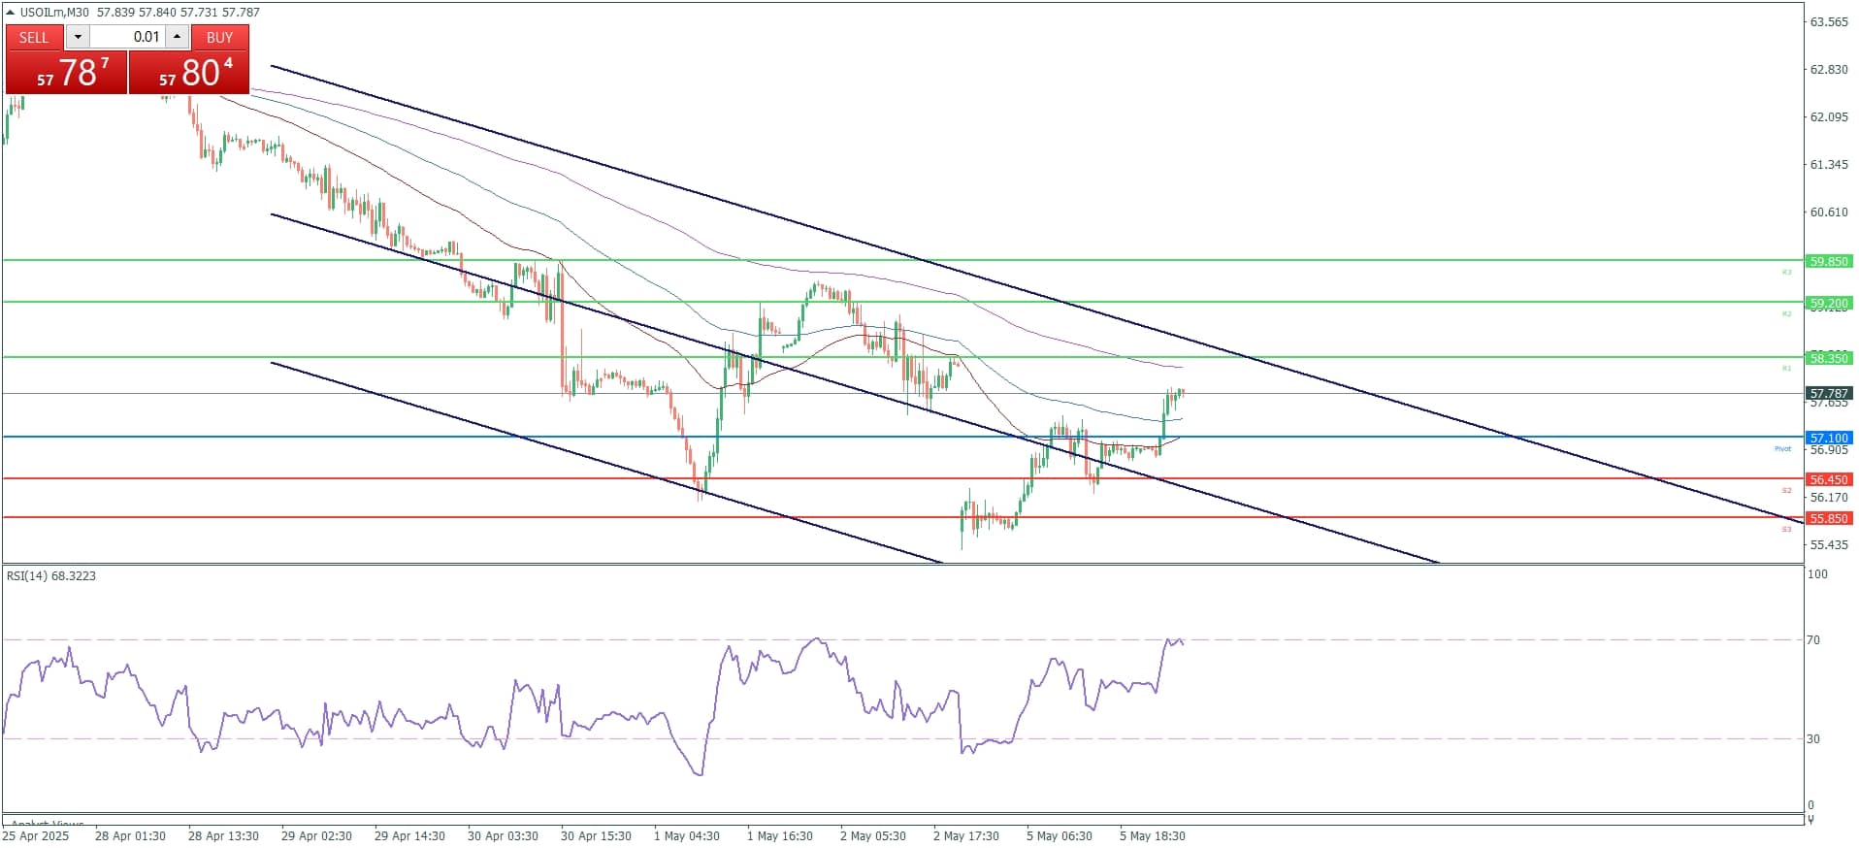
Task: Click the 56.170 price axis value
Action: pyautogui.click(x=1829, y=497)
